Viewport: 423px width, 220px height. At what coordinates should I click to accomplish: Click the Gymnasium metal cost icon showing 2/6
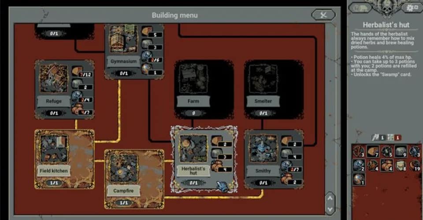coord(147,56)
